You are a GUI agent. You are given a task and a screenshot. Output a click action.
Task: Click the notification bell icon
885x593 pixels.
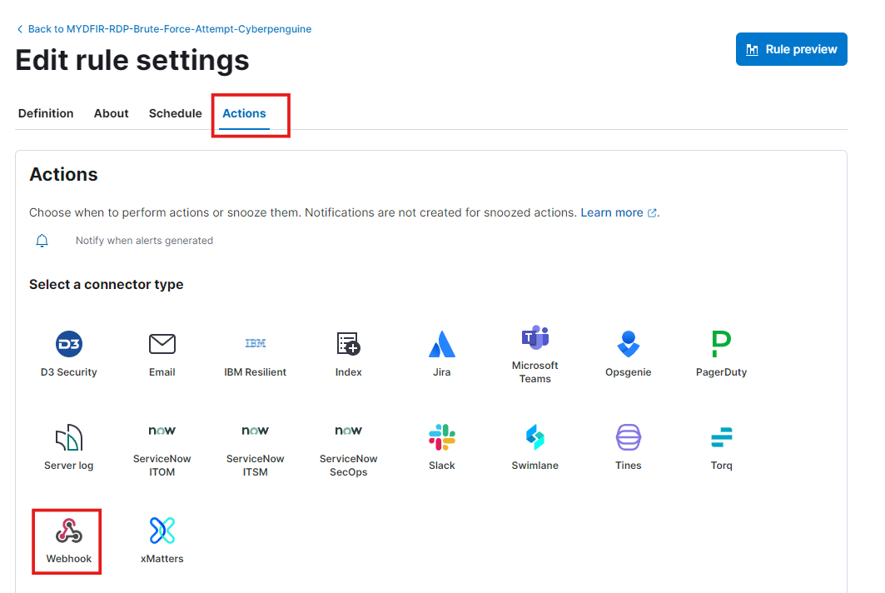(x=42, y=241)
